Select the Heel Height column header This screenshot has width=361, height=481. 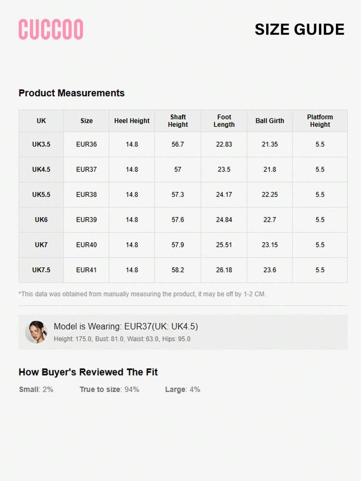[x=132, y=121]
